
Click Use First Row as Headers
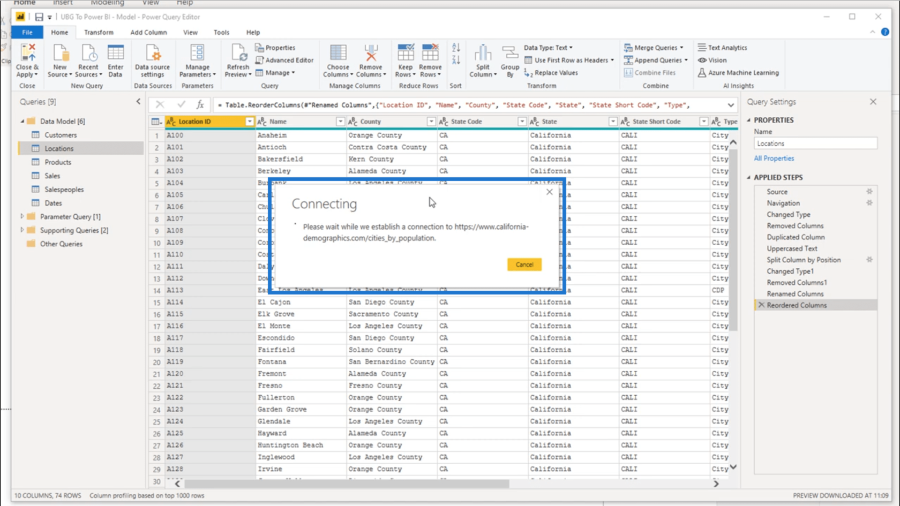[x=569, y=60]
